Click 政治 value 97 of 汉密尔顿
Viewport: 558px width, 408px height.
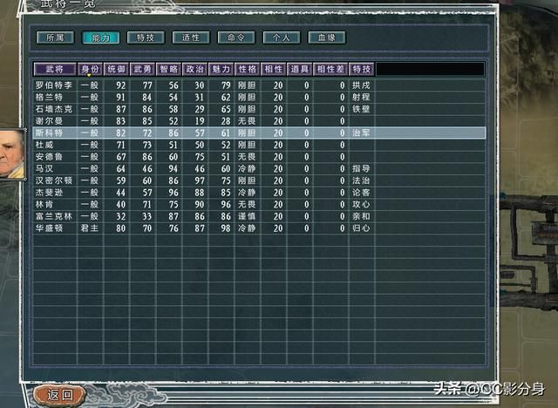[200, 180]
